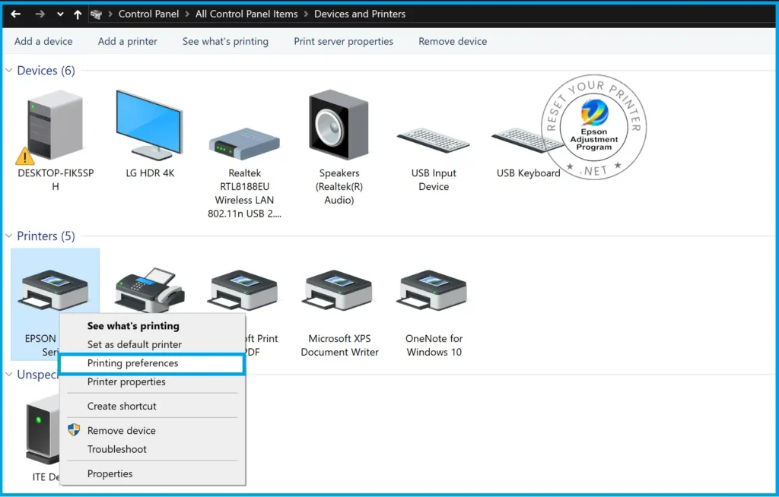The image size is (779, 497).
Task: Choose Create shortcut in the context menu
Action: pos(152,406)
